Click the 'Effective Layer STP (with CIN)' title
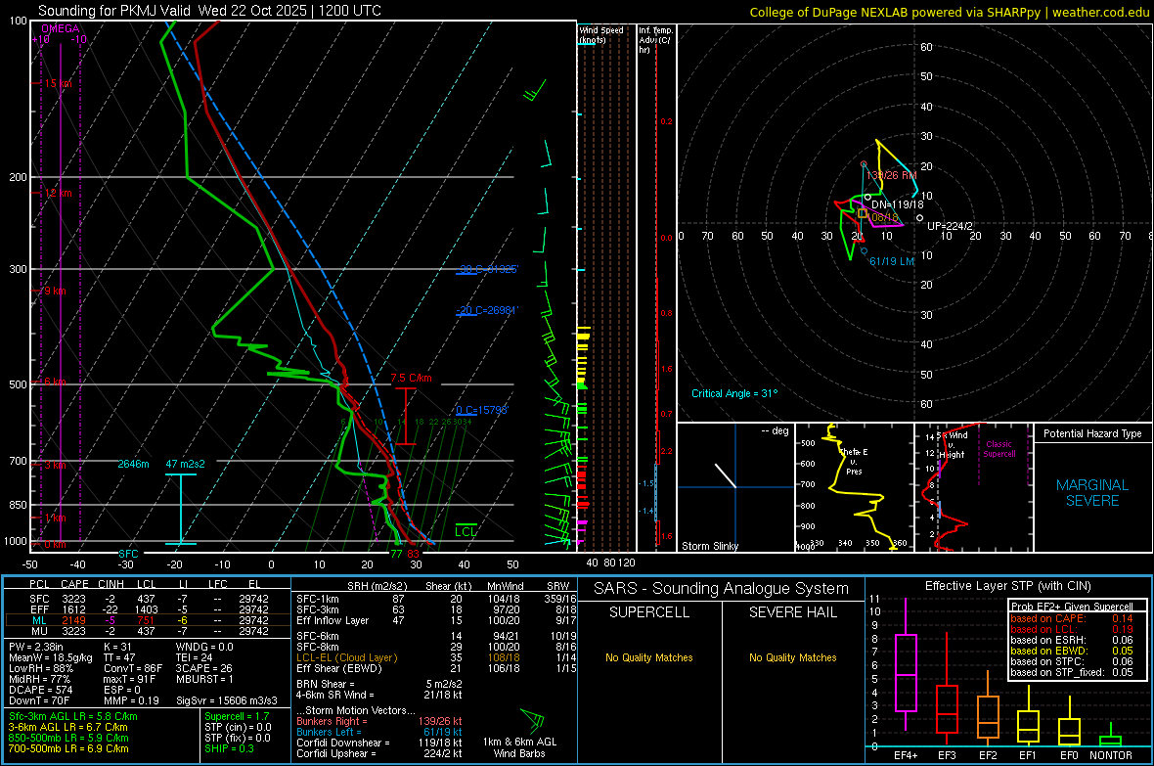 pyautogui.click(x=1007, y=586)
